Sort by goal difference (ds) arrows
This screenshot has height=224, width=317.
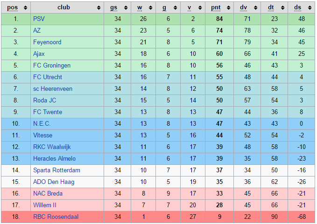(x=310, y=7)
